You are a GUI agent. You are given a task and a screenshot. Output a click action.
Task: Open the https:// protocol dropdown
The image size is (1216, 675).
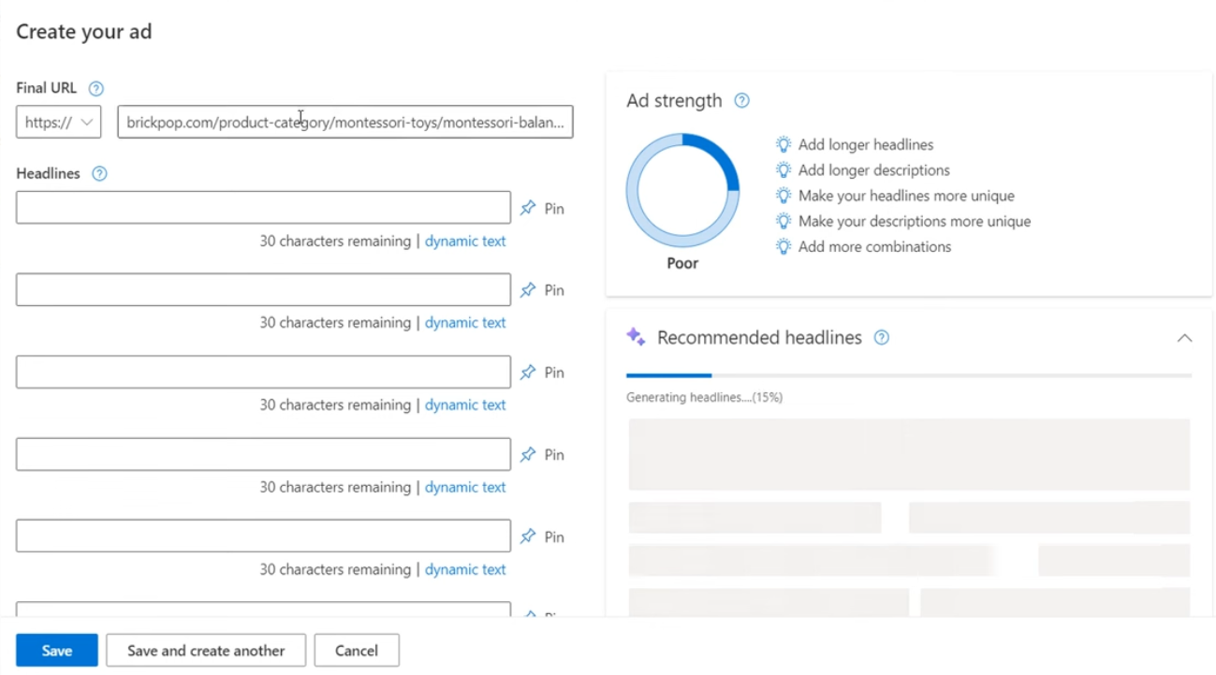coord(58,123)
